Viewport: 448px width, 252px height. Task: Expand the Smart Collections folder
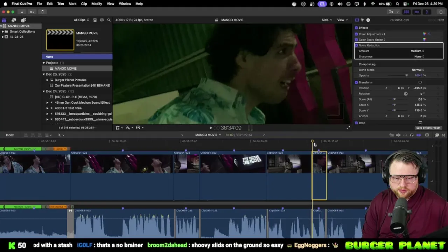3,31
